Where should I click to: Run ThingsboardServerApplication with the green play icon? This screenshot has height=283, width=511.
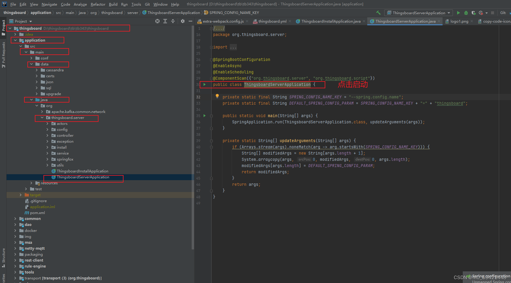coord(458,13)
